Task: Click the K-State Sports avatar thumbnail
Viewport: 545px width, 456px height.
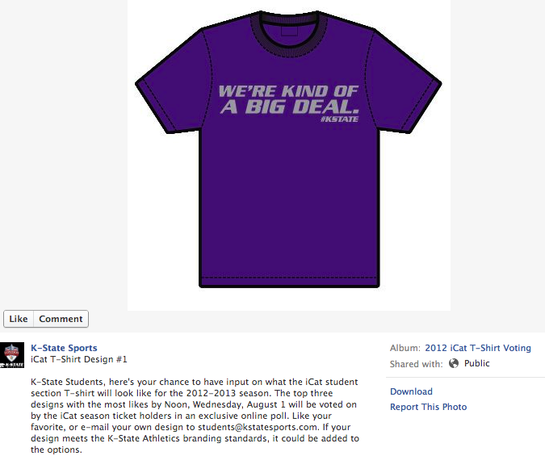Action: (x=12, y=355)
